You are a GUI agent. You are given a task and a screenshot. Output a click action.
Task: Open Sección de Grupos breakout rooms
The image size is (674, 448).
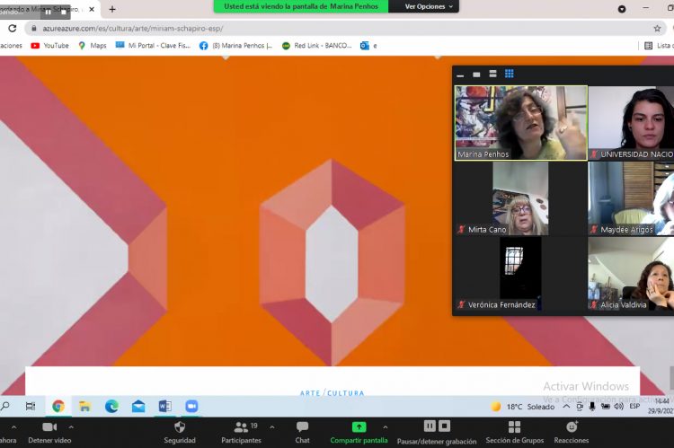click(514, 427)
